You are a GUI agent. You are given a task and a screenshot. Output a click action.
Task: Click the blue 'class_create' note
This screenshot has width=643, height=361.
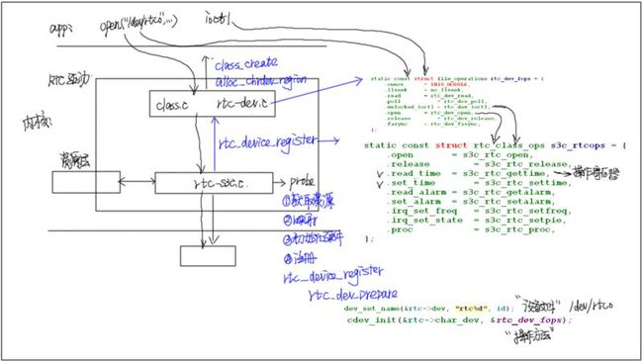click(246, 64)
